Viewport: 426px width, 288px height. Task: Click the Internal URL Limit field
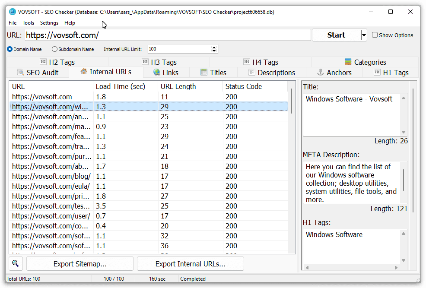pyautogui.click(x=179, y=49)
